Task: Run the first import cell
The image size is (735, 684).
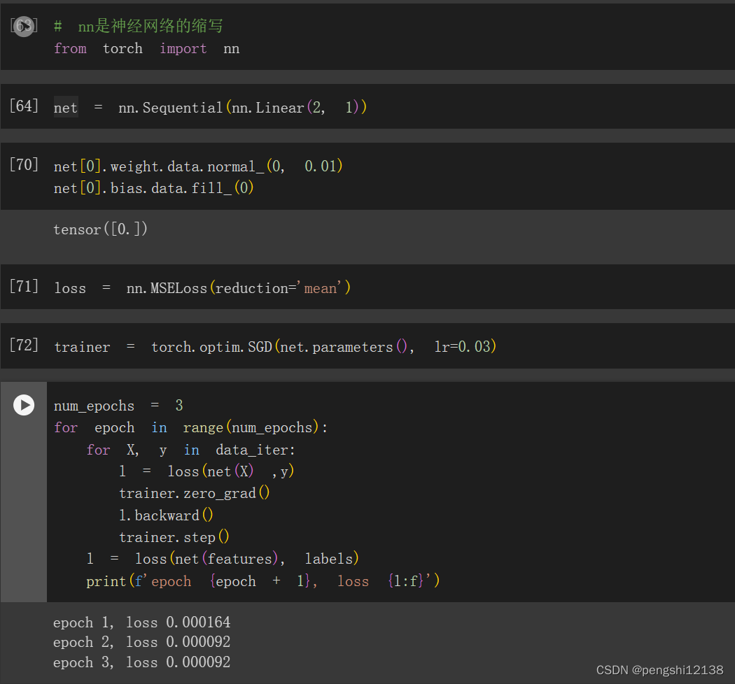Action: (x=24, y=27)
